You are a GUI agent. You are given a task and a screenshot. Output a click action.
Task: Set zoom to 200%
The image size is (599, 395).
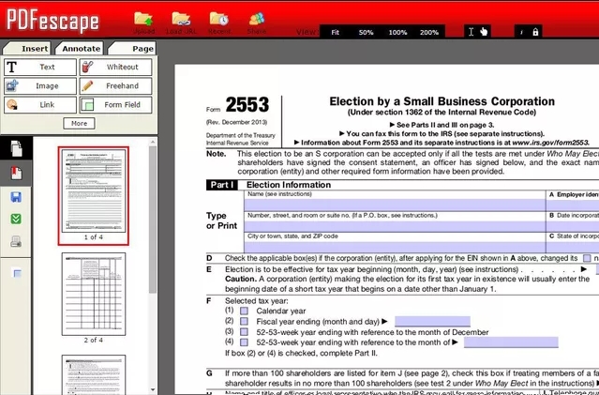point(429,33)
